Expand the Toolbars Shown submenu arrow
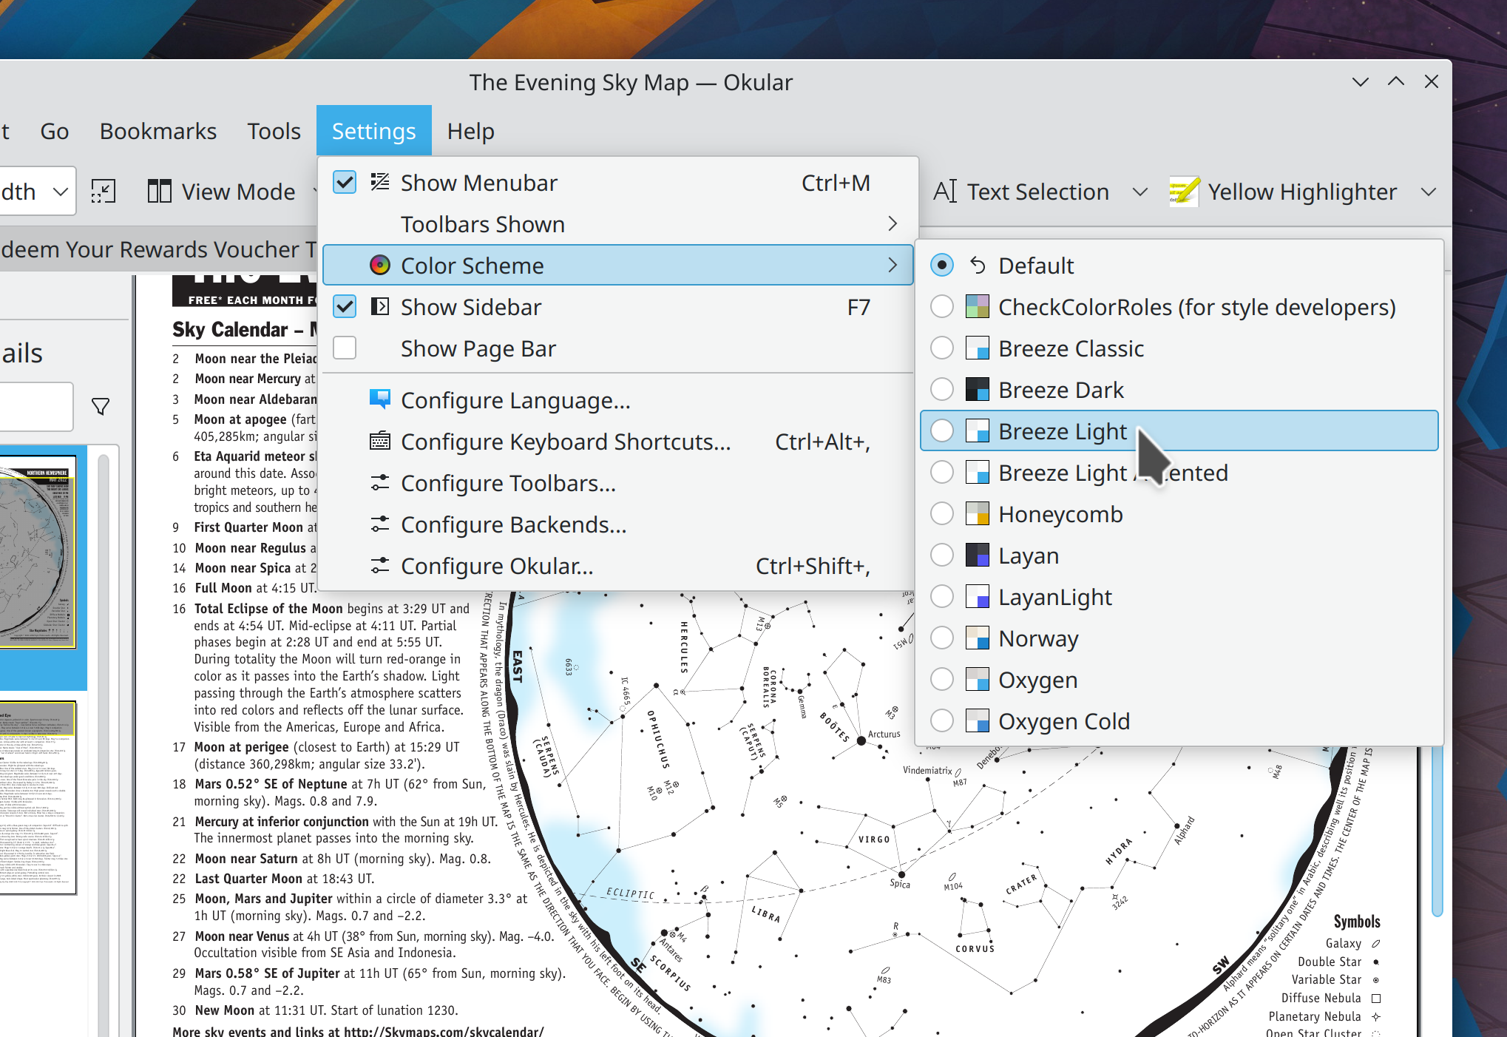This screenshot has width=1507, height=1037. [892, 224]
